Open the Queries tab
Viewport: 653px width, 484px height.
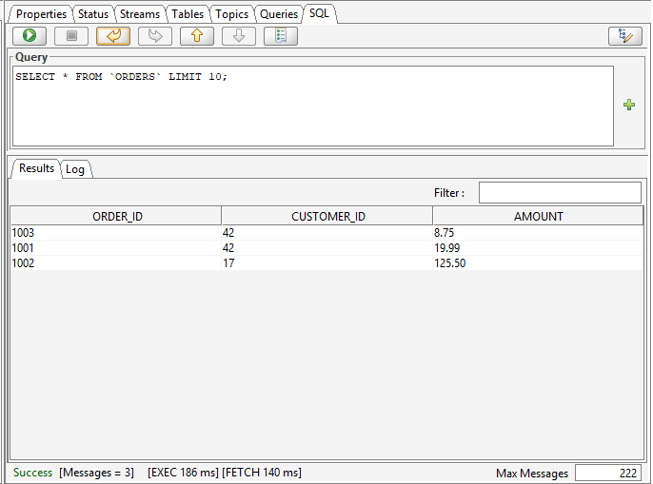coord(279,14)
